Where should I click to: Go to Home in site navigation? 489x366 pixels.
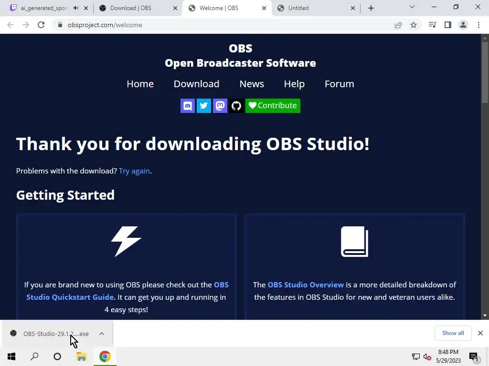coord(140,84)
